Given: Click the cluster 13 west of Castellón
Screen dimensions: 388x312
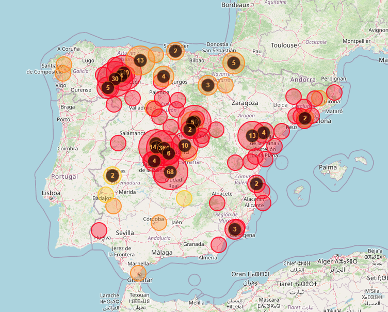Looking at the screenshot, I should click(252, 135).
